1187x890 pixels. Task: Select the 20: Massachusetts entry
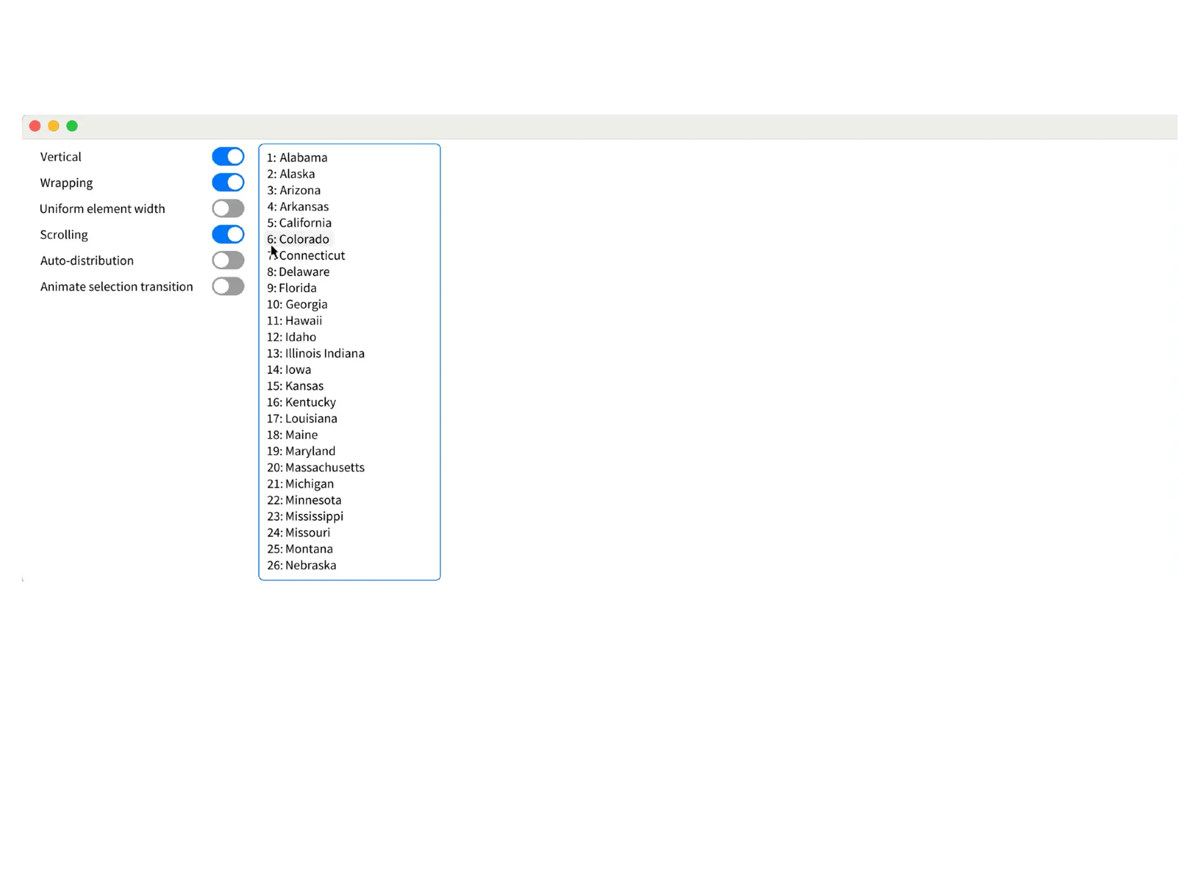(315, 468)
